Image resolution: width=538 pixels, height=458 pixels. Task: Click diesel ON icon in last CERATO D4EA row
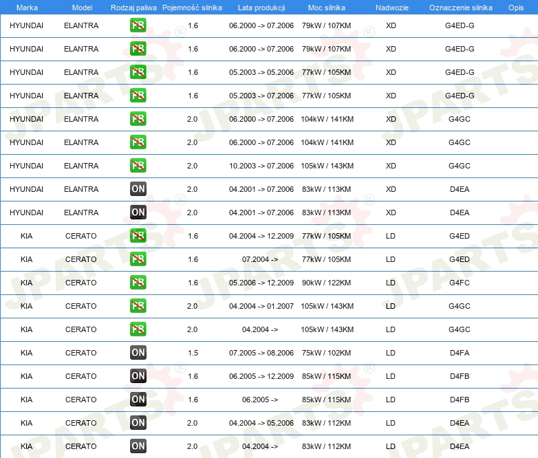(138, 446)
